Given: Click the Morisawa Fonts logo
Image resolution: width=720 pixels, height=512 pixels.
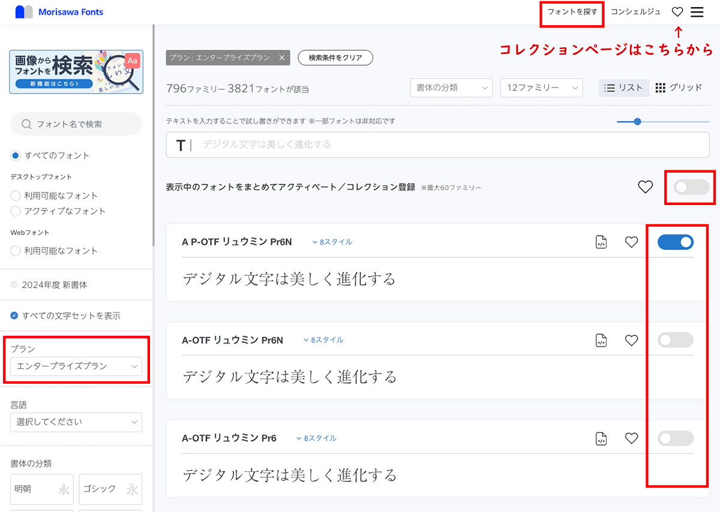Looking at the screenshot, I should (59, 12).
